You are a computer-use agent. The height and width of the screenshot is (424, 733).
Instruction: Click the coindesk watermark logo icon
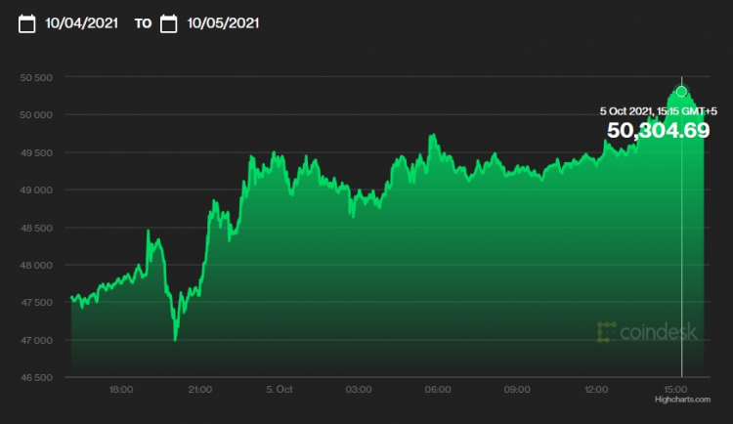(607, 333)
